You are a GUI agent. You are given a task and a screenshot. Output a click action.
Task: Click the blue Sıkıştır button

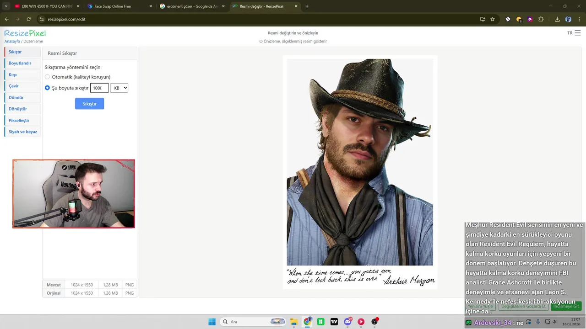[x=89, y=104]
